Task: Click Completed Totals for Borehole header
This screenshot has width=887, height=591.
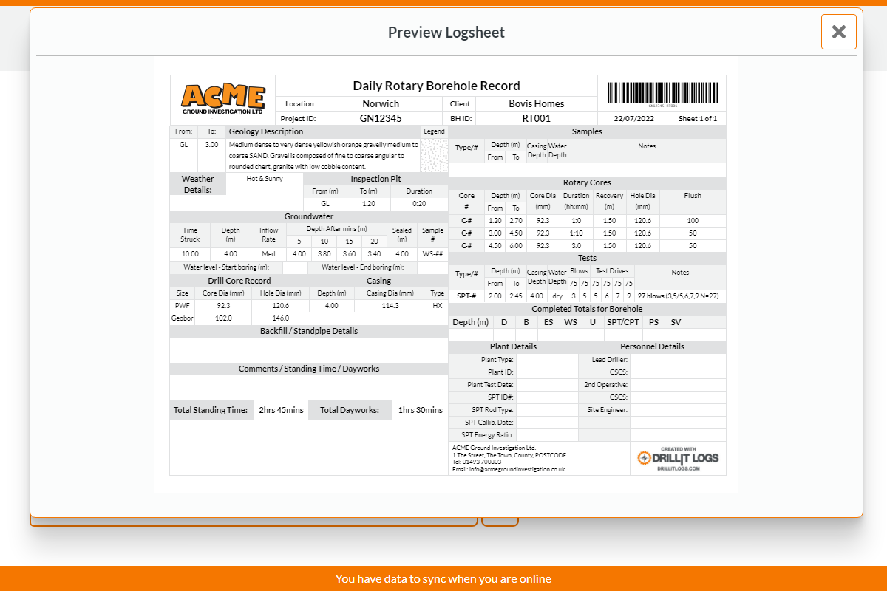Action: coord(588,309)
